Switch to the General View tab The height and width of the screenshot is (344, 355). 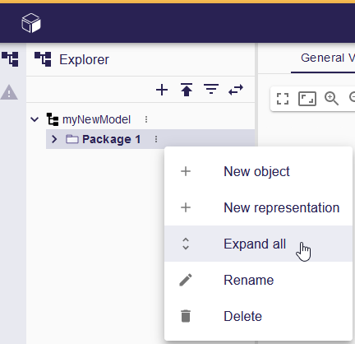tap(326, 58)
